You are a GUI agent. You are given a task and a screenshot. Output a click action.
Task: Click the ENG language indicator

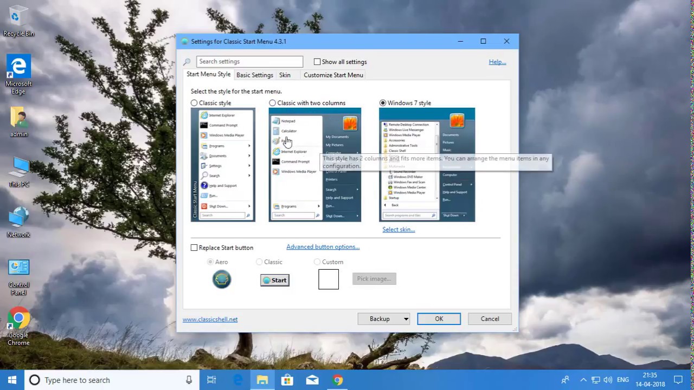tap(623, 380)
